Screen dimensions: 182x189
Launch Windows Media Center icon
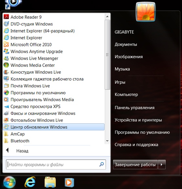pyautogui.click(x=6, y=65)
